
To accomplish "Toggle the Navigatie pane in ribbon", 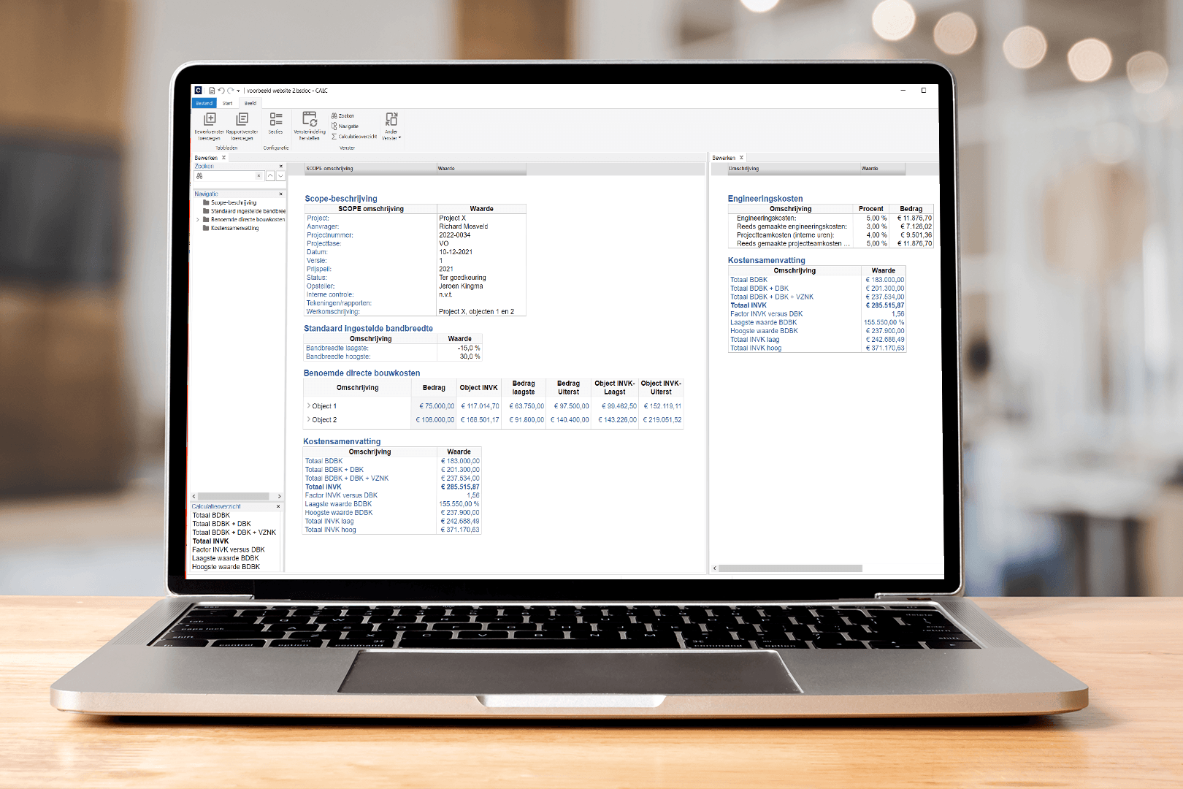I will [x=345, y=126].
